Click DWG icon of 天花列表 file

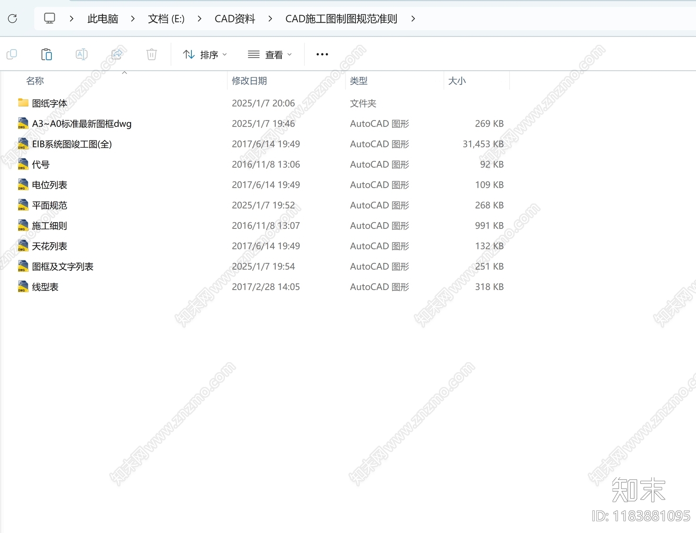23,246
